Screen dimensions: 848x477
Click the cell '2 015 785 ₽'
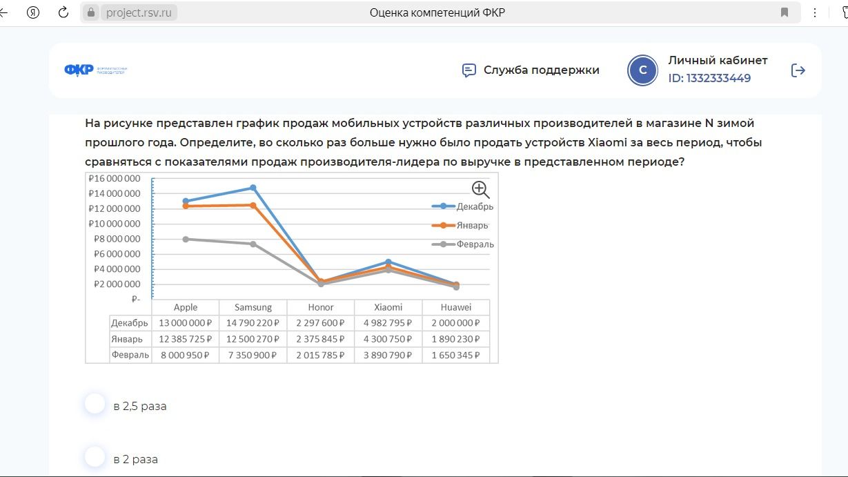pyautogui.click(x=320, y=355)
